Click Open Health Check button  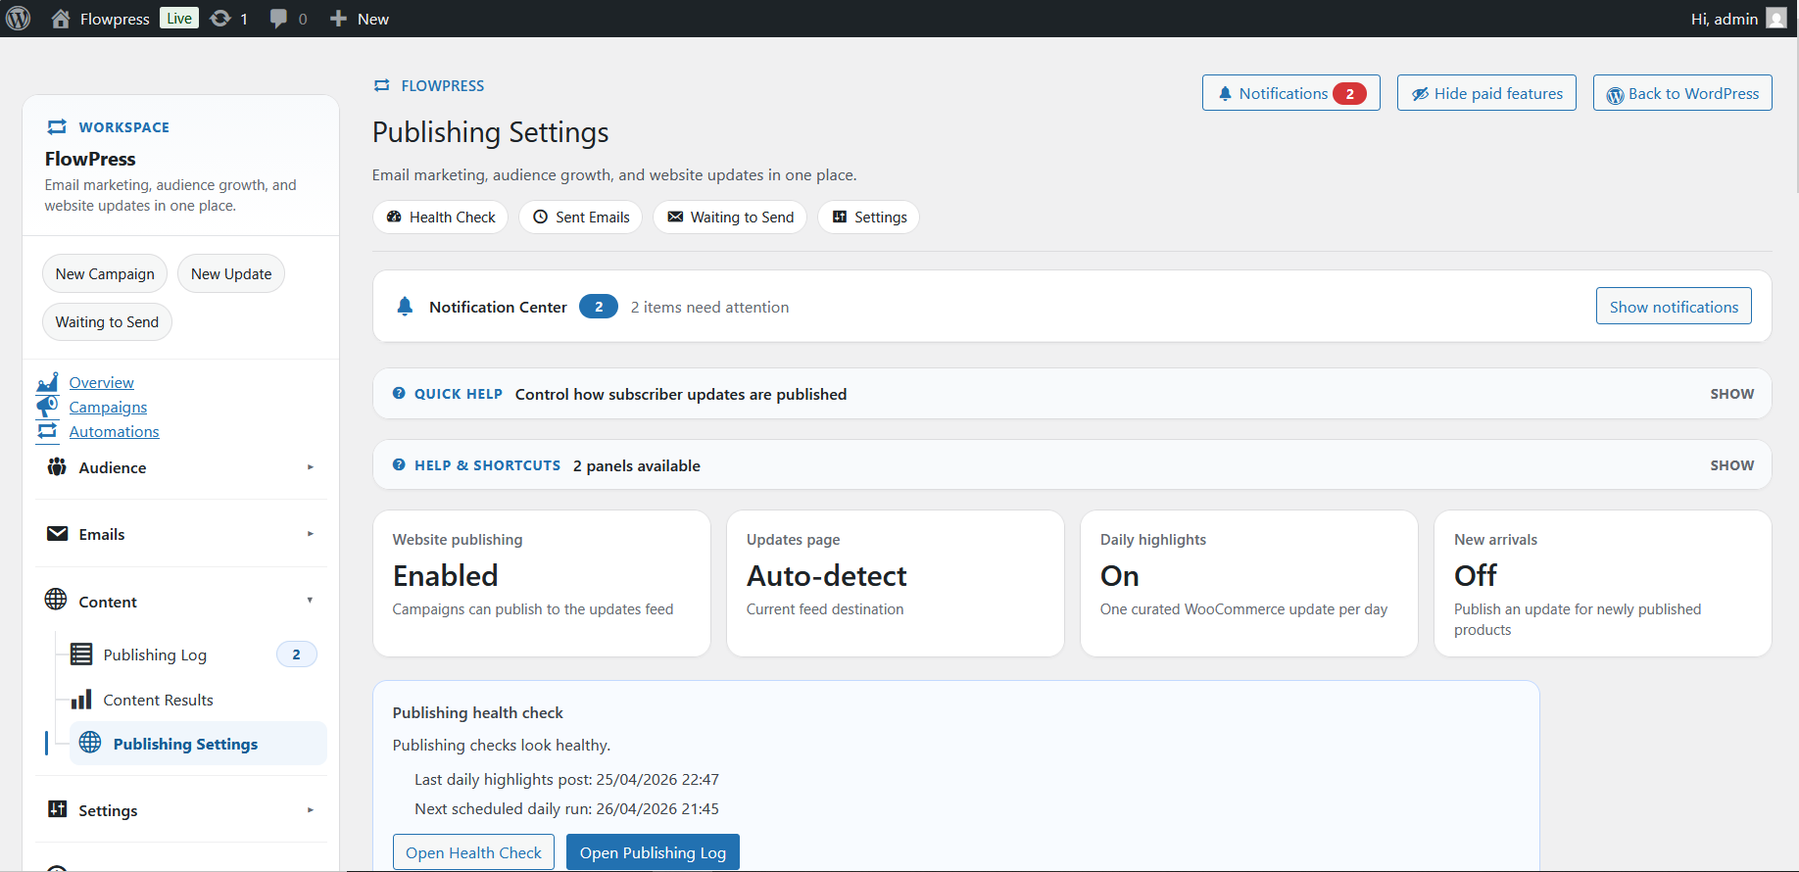pos(473,852)
